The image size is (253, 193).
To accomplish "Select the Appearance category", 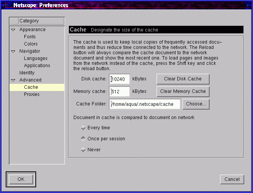I will point(32,30).
